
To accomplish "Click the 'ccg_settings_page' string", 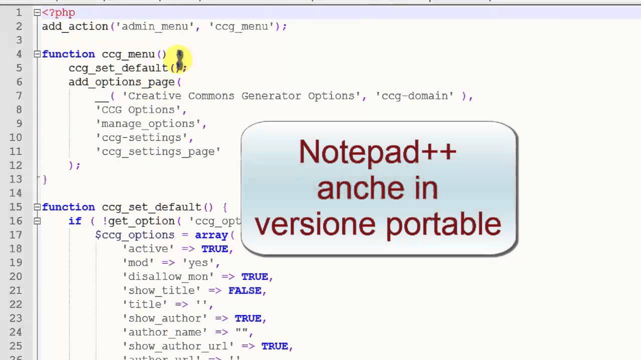I will click(x=158, y=151).
